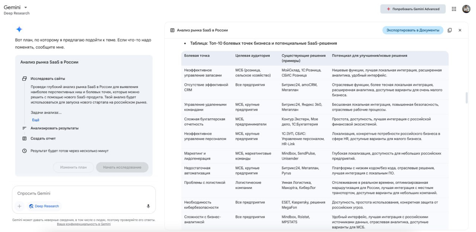Export report to Documents button
The image size is (476, 232).
[x=413, y=30]
